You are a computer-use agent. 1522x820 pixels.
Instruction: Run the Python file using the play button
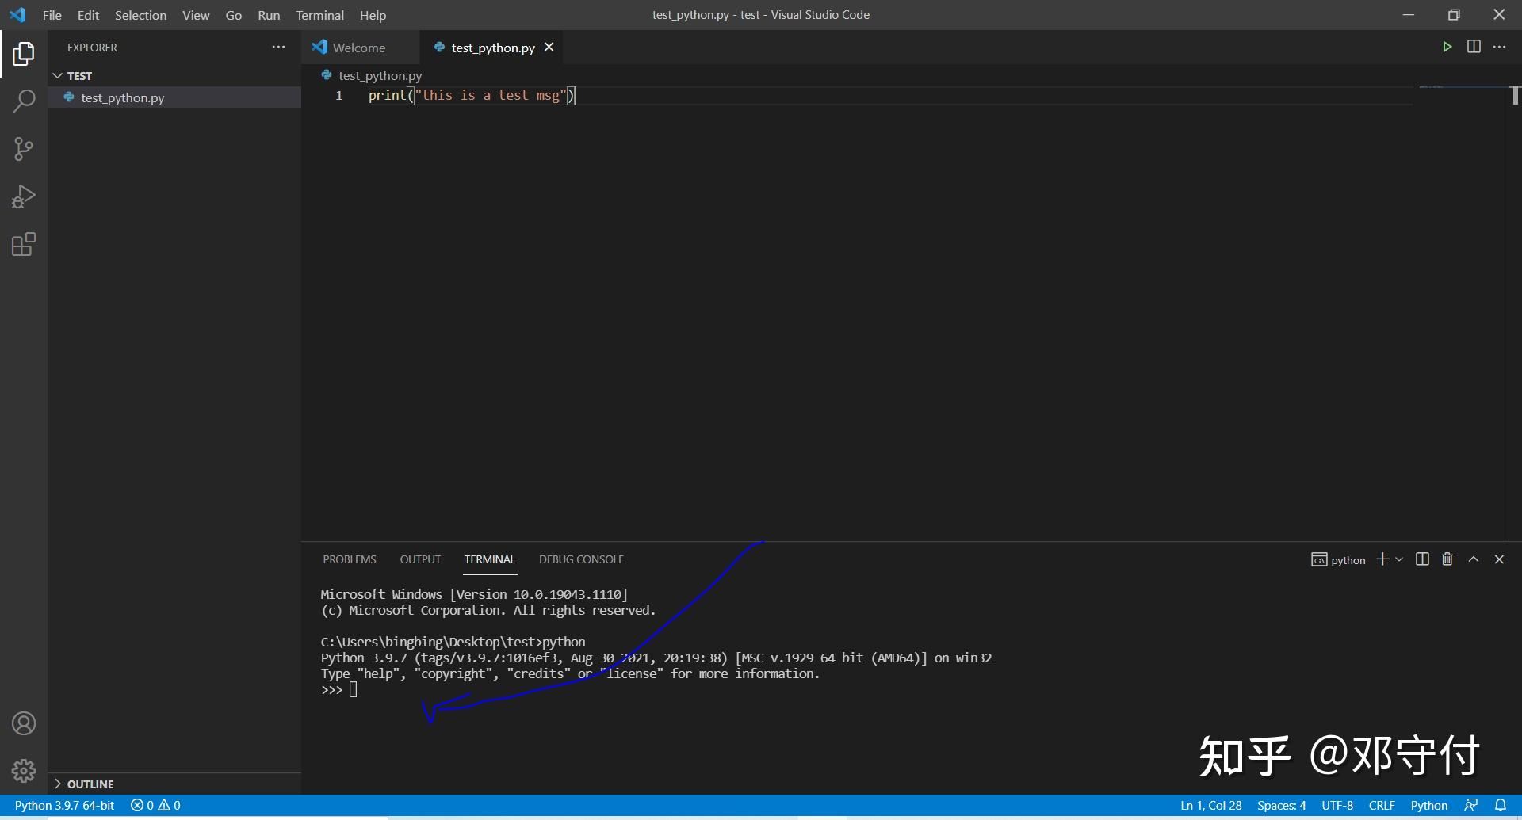tap(1447, 47)
